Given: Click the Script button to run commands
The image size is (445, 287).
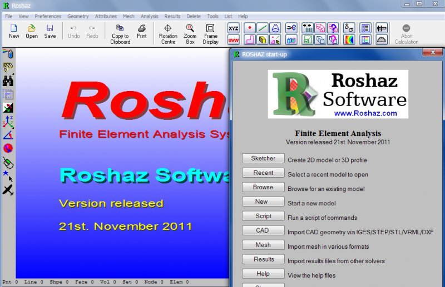Looking at the screenshot, I should click(x=263, y=216).
